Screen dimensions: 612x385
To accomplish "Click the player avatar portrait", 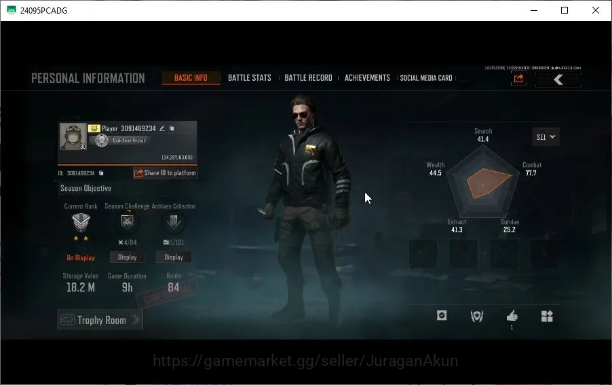I will [x=73, y=136].
